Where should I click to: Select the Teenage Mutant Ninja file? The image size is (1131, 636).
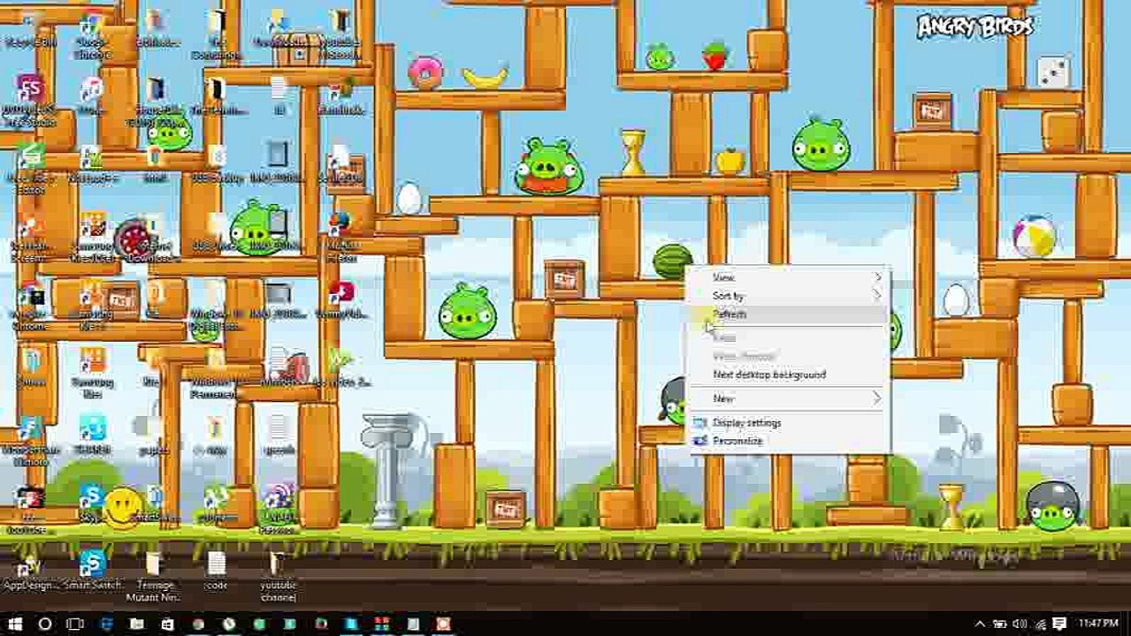tap(154, 576)
